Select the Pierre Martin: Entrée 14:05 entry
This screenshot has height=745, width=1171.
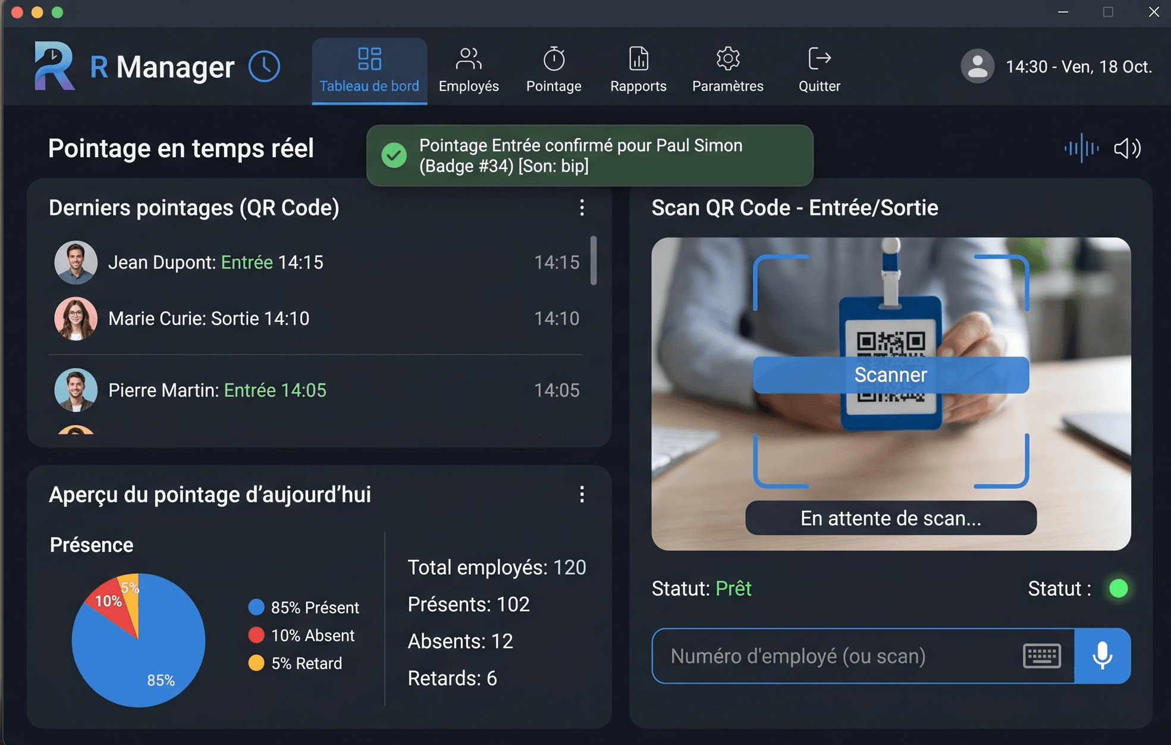click(315, 390)
